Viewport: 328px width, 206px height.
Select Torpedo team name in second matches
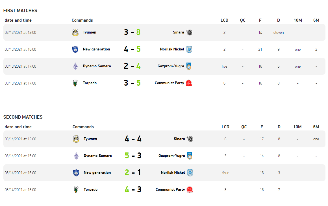coord(91,189)
